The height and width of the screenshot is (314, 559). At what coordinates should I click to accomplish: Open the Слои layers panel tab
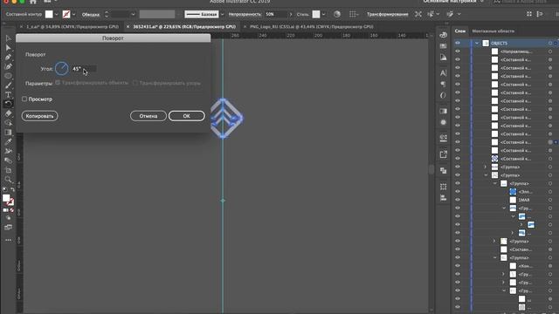(x=460, y=31)
